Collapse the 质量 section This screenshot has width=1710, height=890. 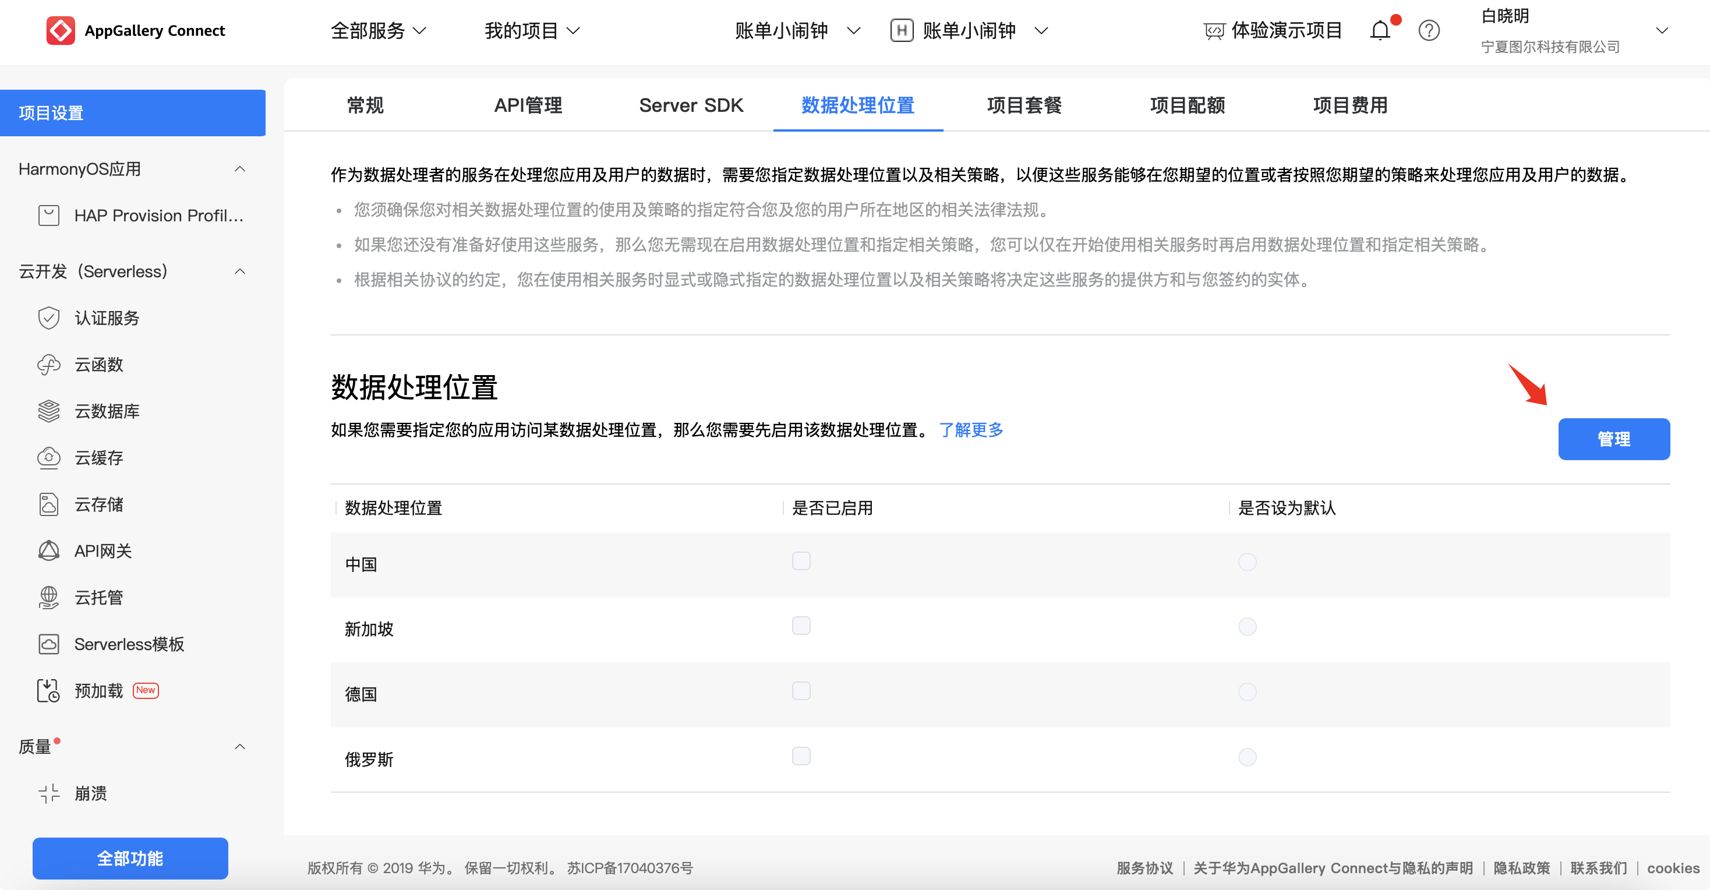241,747
